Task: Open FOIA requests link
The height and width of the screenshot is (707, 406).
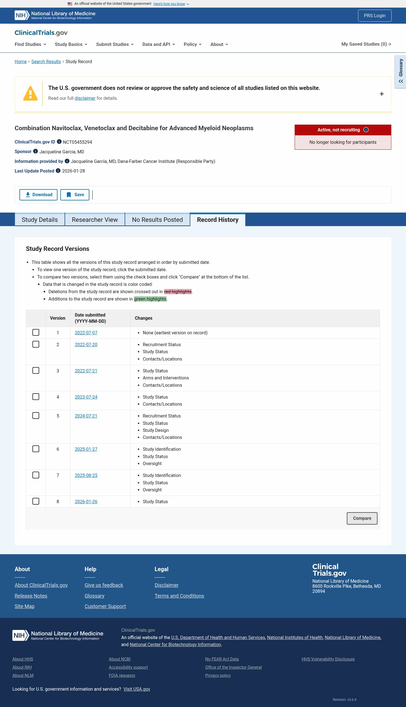Action: click(122, 675)
